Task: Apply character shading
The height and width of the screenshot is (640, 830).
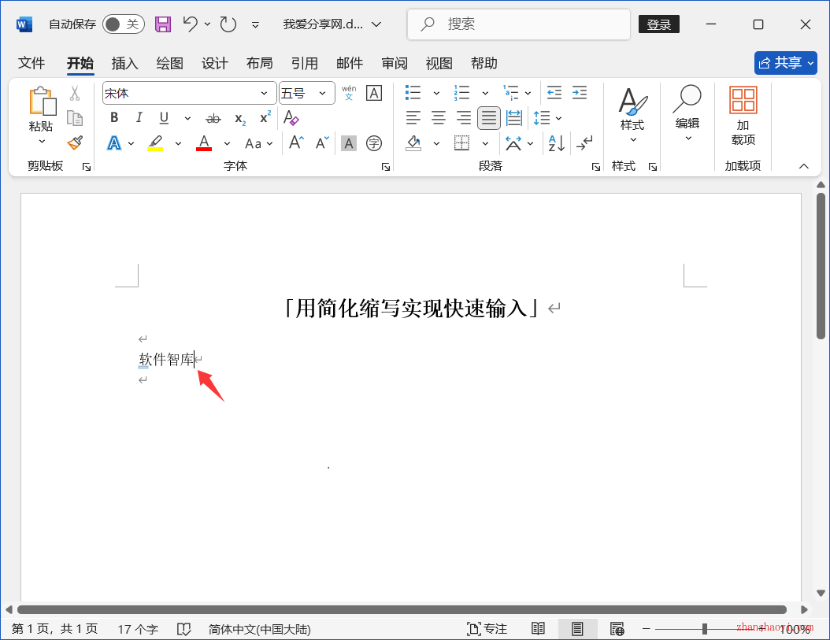Action: [348, 143]
